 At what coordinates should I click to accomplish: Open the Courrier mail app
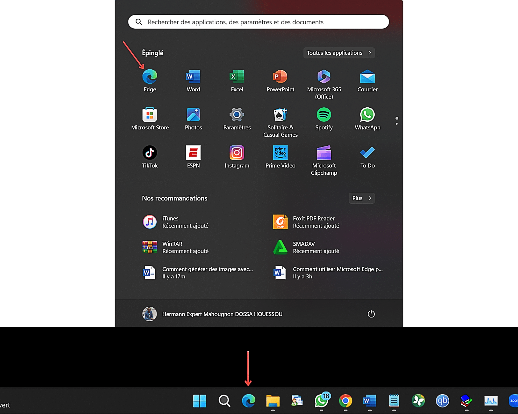[x=367, y=80]
